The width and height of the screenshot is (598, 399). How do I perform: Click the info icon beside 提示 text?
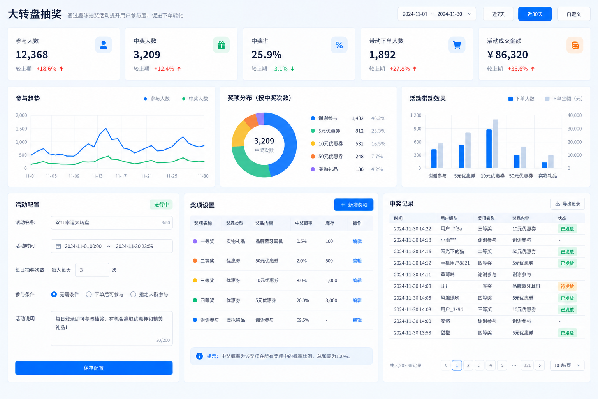tap(199, 356)
